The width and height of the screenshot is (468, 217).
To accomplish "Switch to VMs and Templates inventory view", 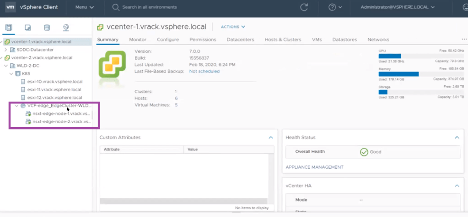I will click(28, 28).
